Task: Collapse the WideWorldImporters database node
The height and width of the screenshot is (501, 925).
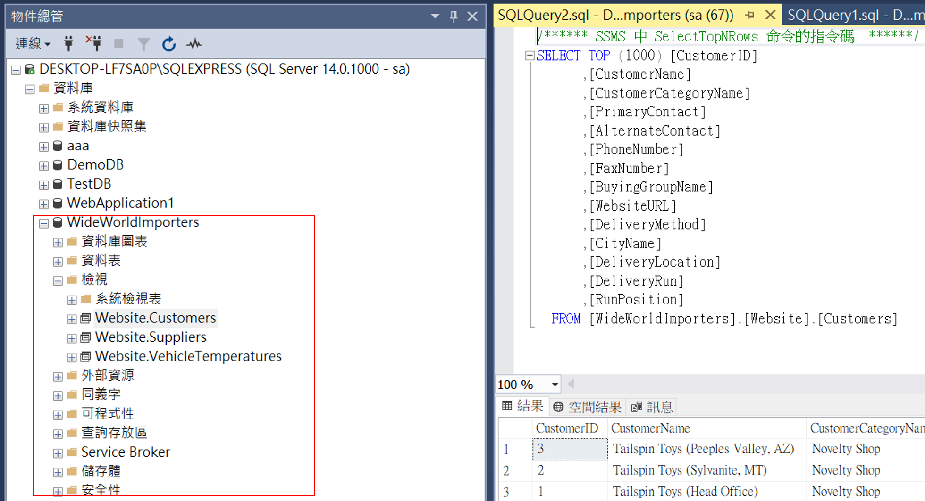Action: pos(44,223)
